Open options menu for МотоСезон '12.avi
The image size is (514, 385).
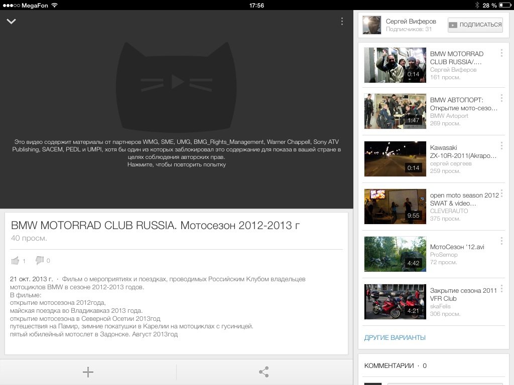click(501, 241)
